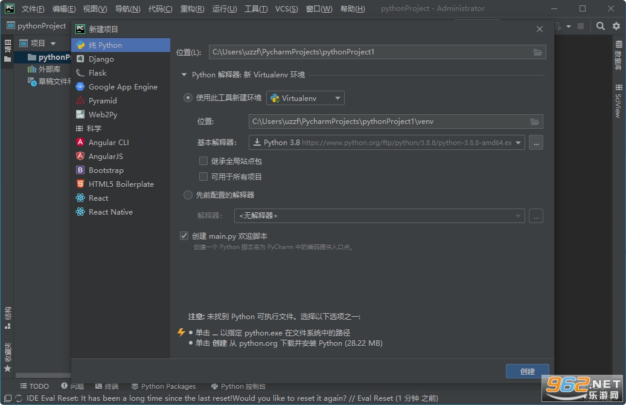Select the 科学 project type
The image size is (626, 405).
pos(121,128)
